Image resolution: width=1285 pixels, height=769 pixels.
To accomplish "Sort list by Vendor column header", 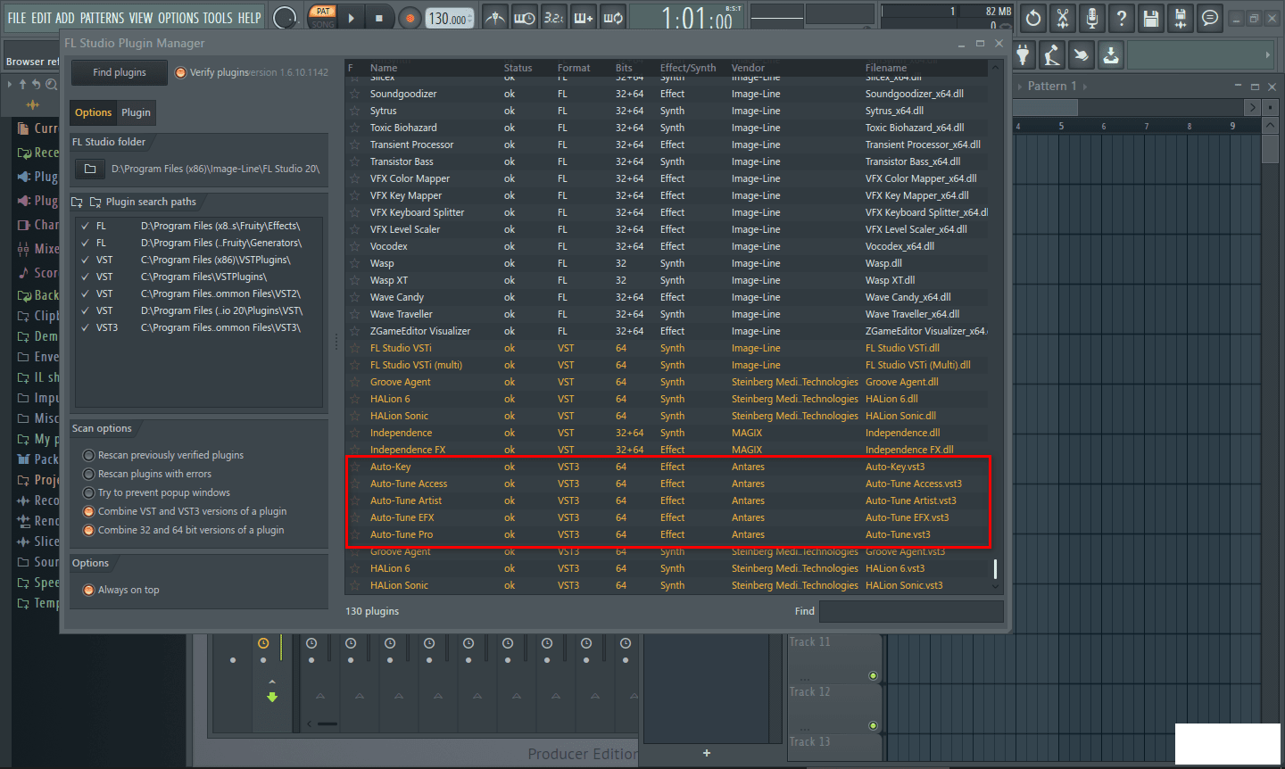I will pyautogui.click(x=748, y=68).
